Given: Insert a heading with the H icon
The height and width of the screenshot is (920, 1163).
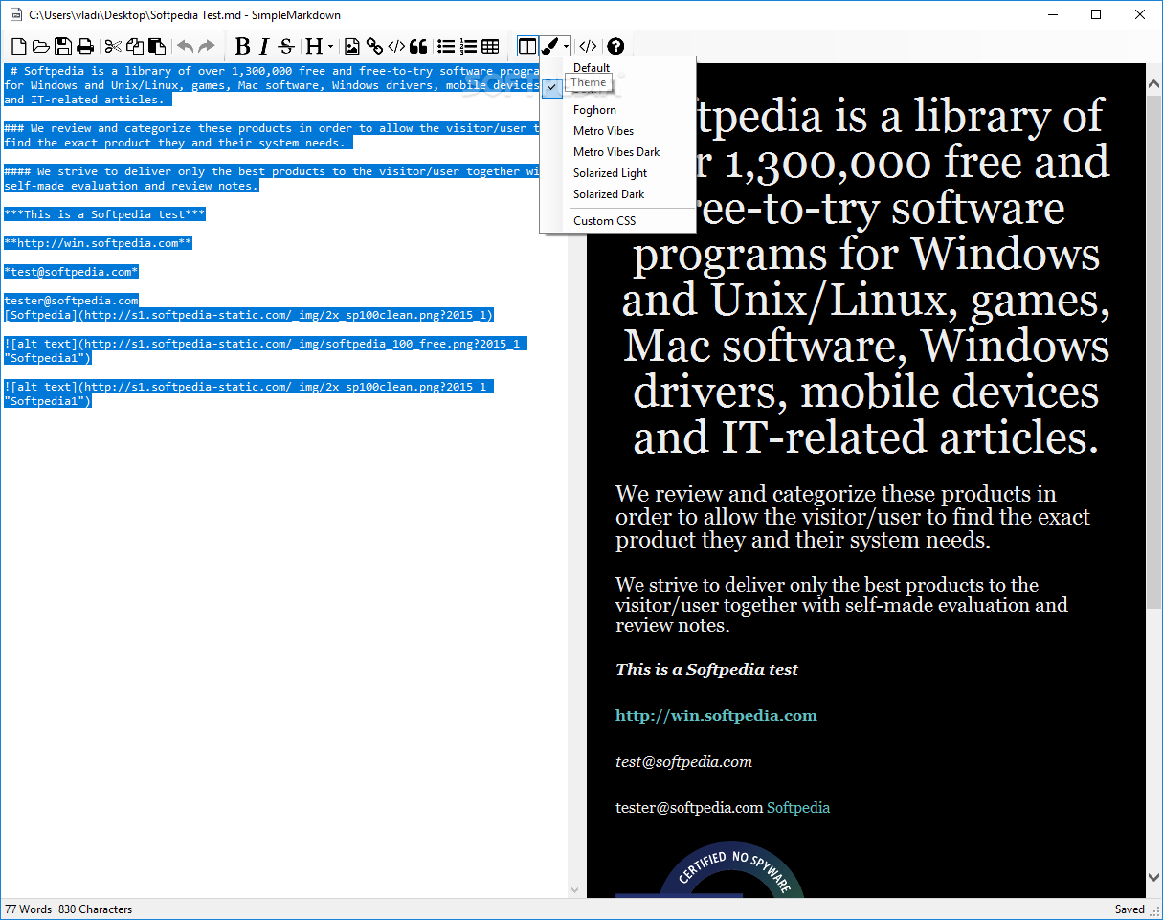Looking at the screenshot, I should 313,46.
